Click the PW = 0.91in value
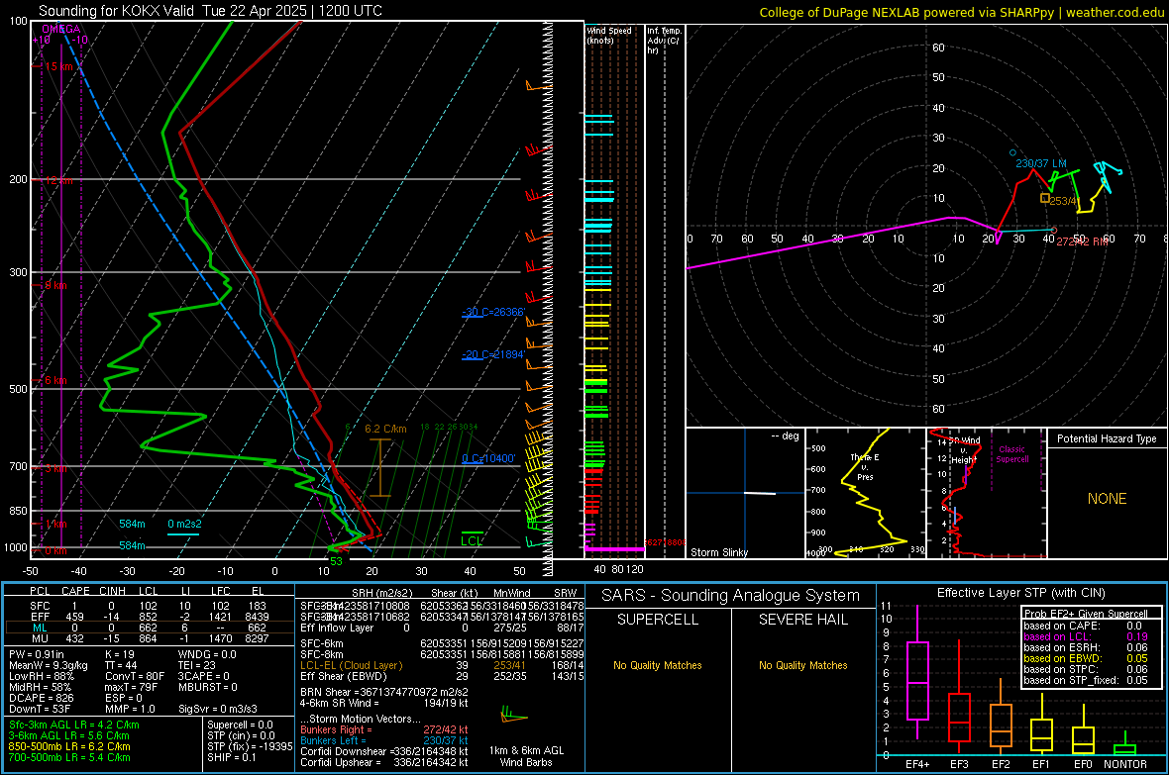Screen dimensions: 1169x775 pyautogui.click(x=37, y=654)
